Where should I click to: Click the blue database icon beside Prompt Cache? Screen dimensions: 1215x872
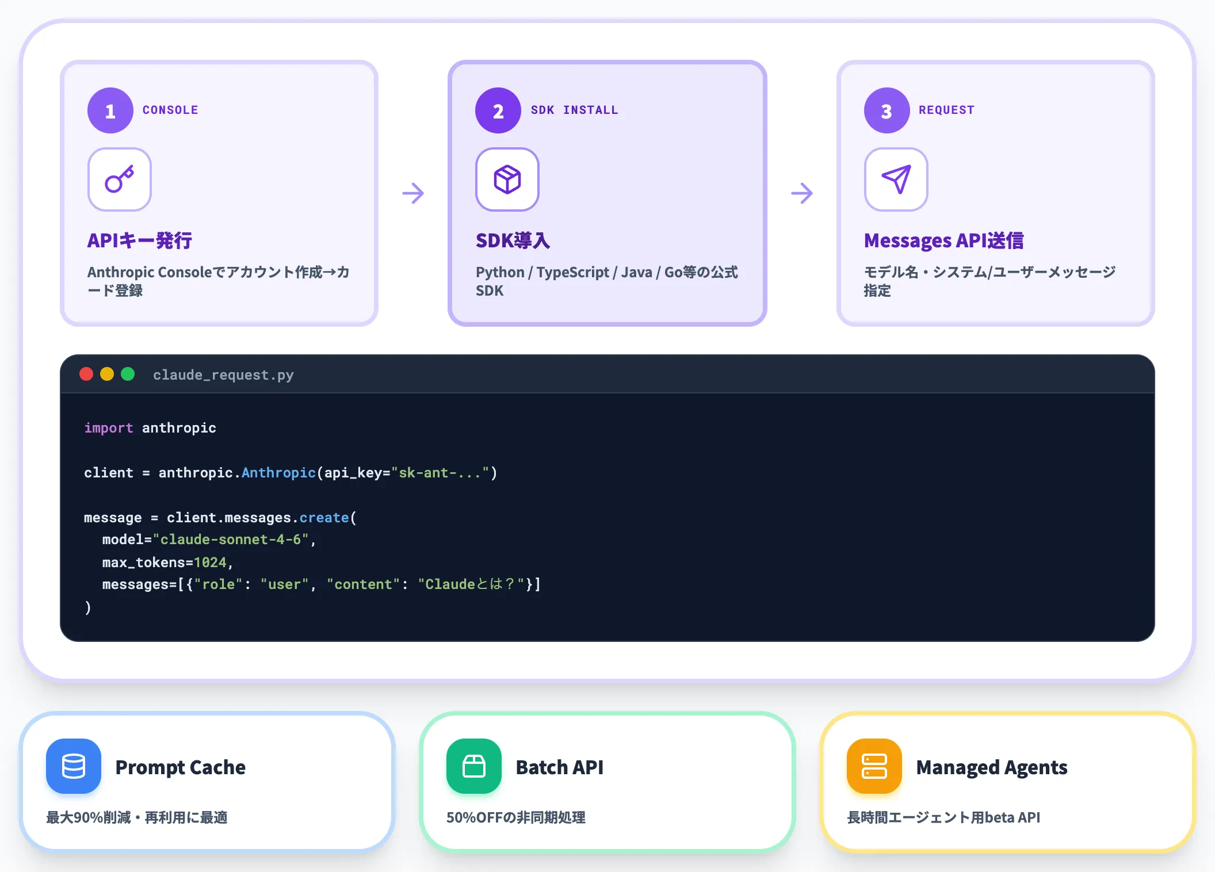(x=74, y=766)
